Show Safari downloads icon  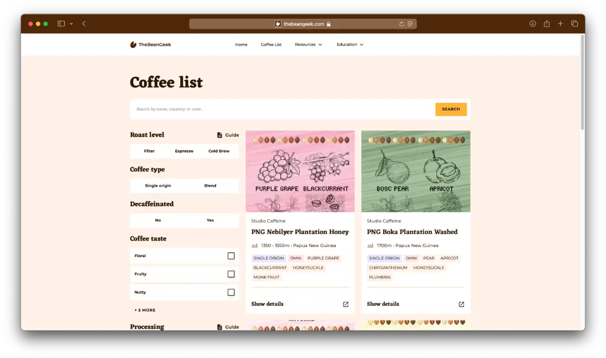[x=532, y=24]
